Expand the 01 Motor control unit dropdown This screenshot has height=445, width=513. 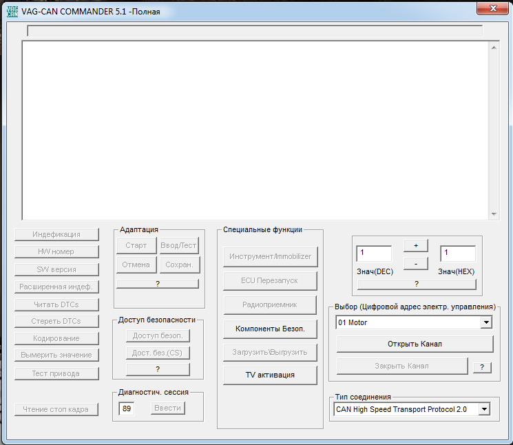tap(486, 322)
